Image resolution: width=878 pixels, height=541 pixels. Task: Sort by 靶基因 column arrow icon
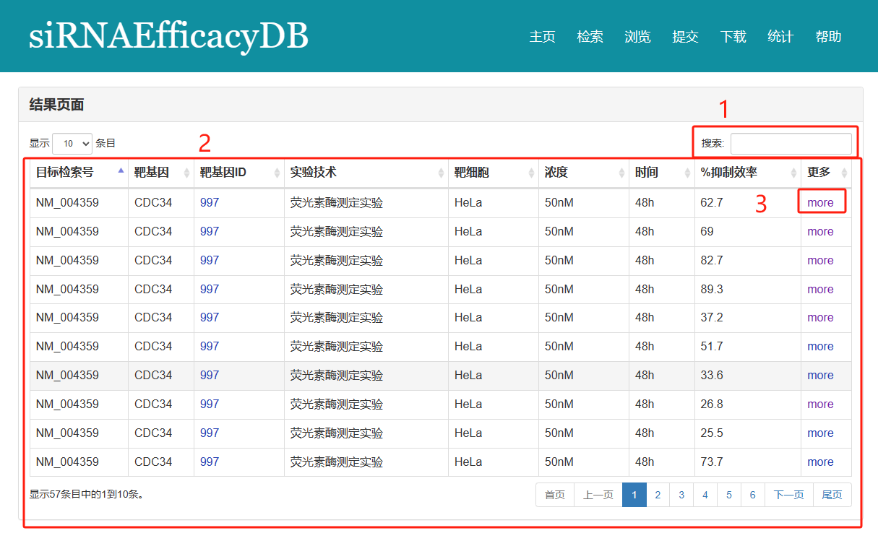click(186, 173)
